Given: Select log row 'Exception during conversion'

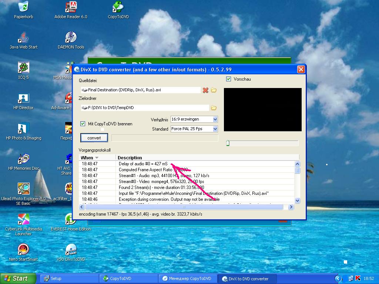Looking at the screenshot, I should tap(187, 199).
